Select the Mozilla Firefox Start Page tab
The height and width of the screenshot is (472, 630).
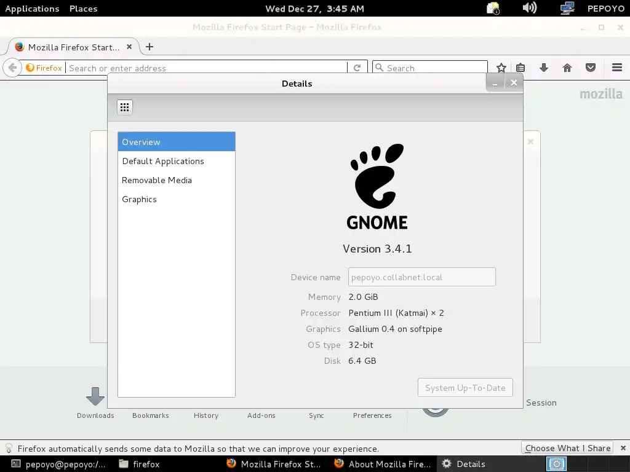point(74,47)
